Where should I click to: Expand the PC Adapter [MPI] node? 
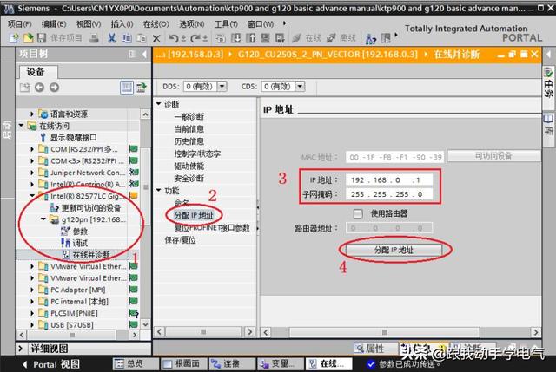(x=32, y=290)
